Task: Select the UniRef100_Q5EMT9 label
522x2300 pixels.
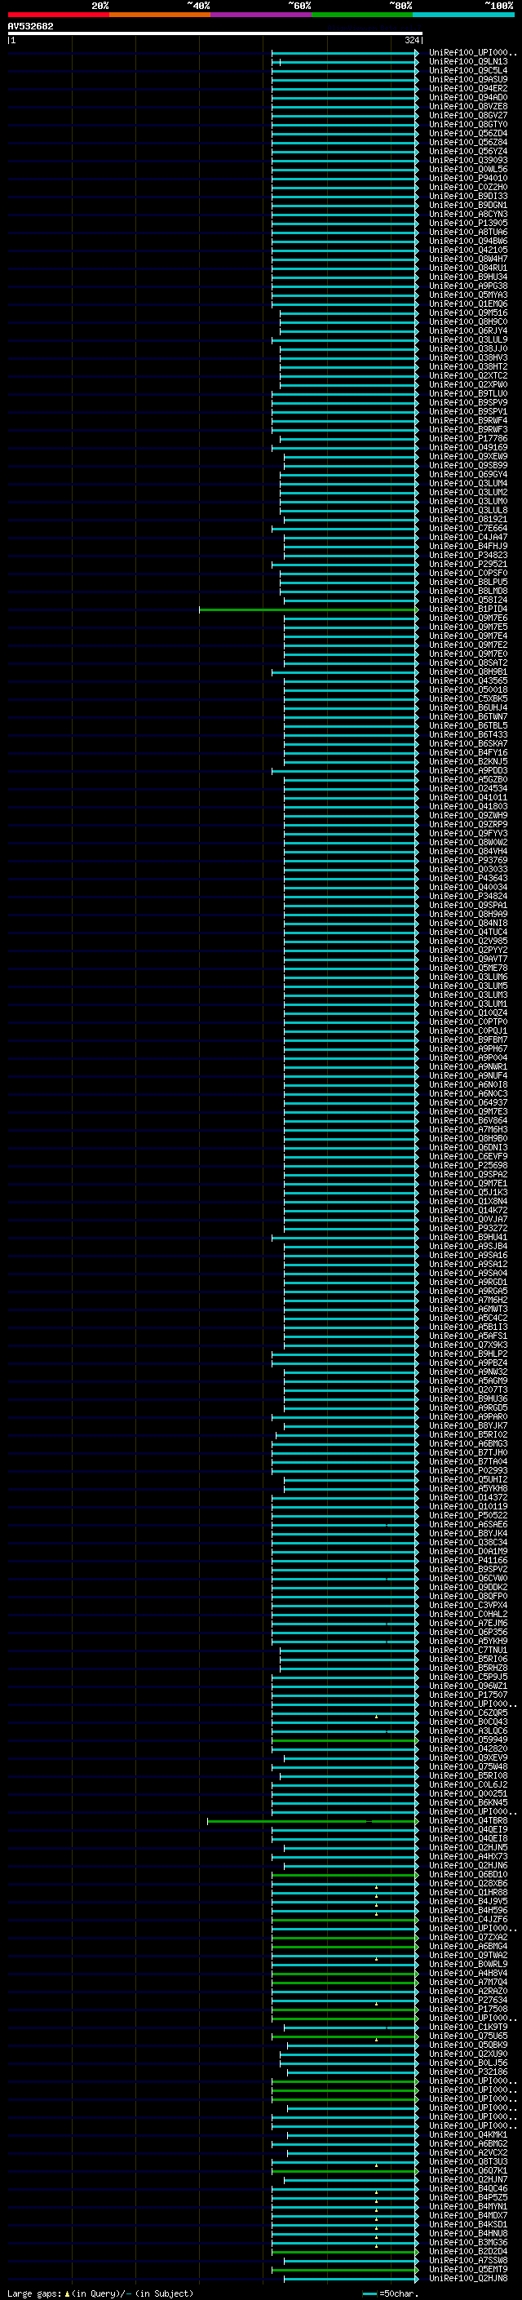Action: pos(467,2270)
